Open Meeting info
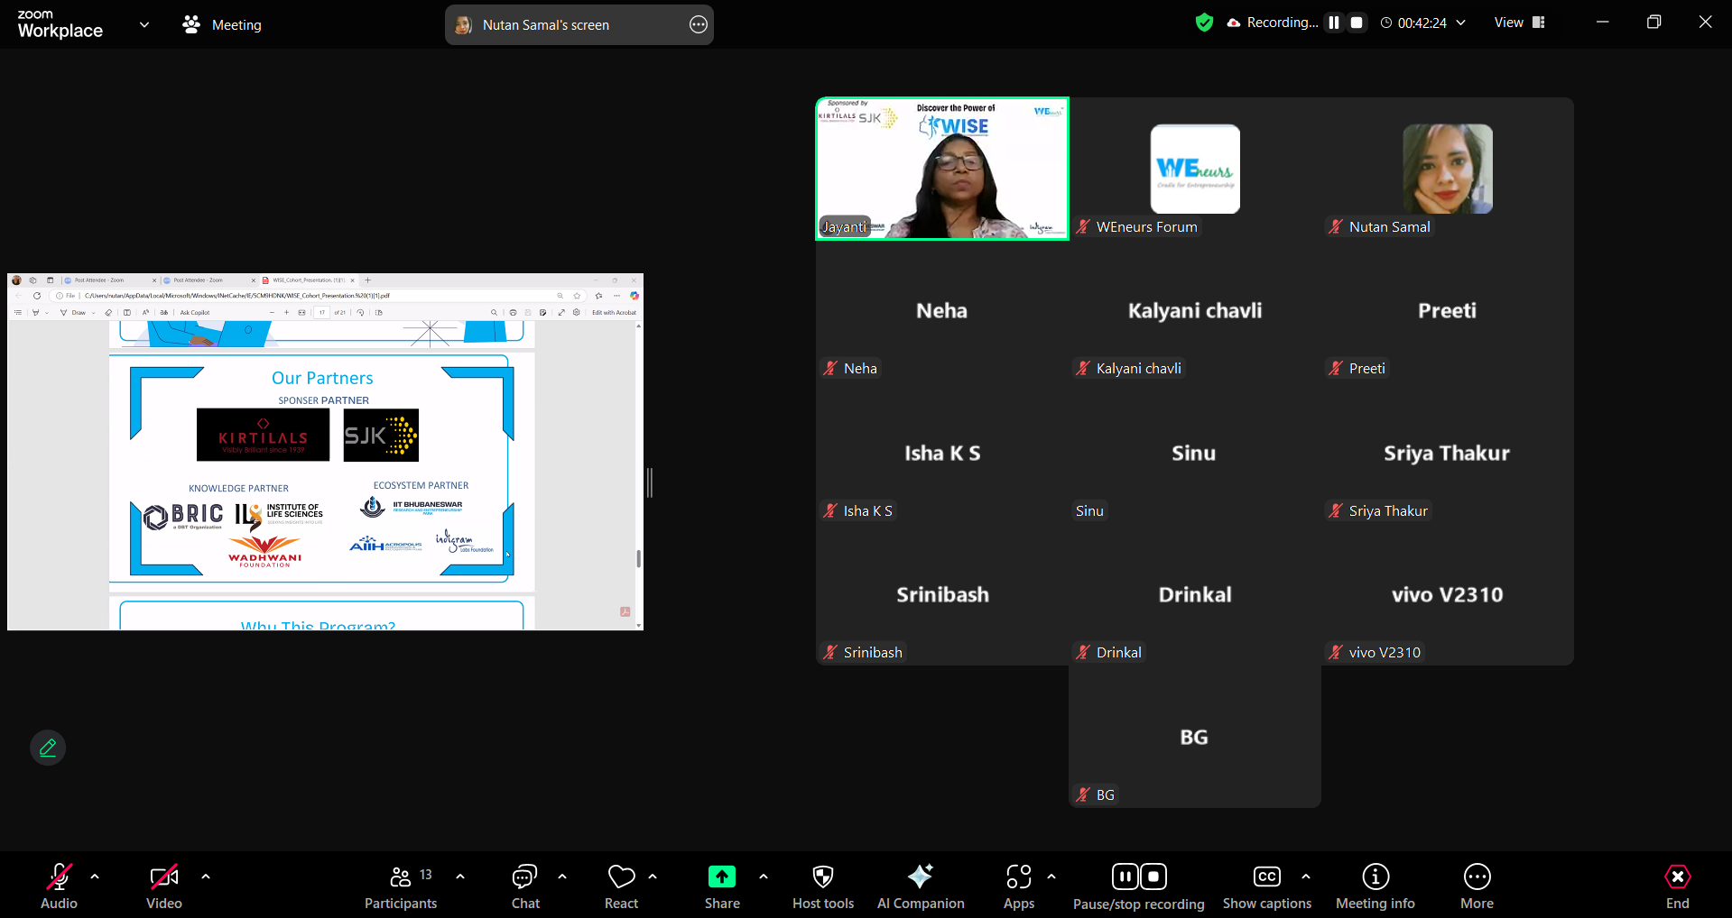This screenshot has width=1732, height=918. [x=1375, y=886]
